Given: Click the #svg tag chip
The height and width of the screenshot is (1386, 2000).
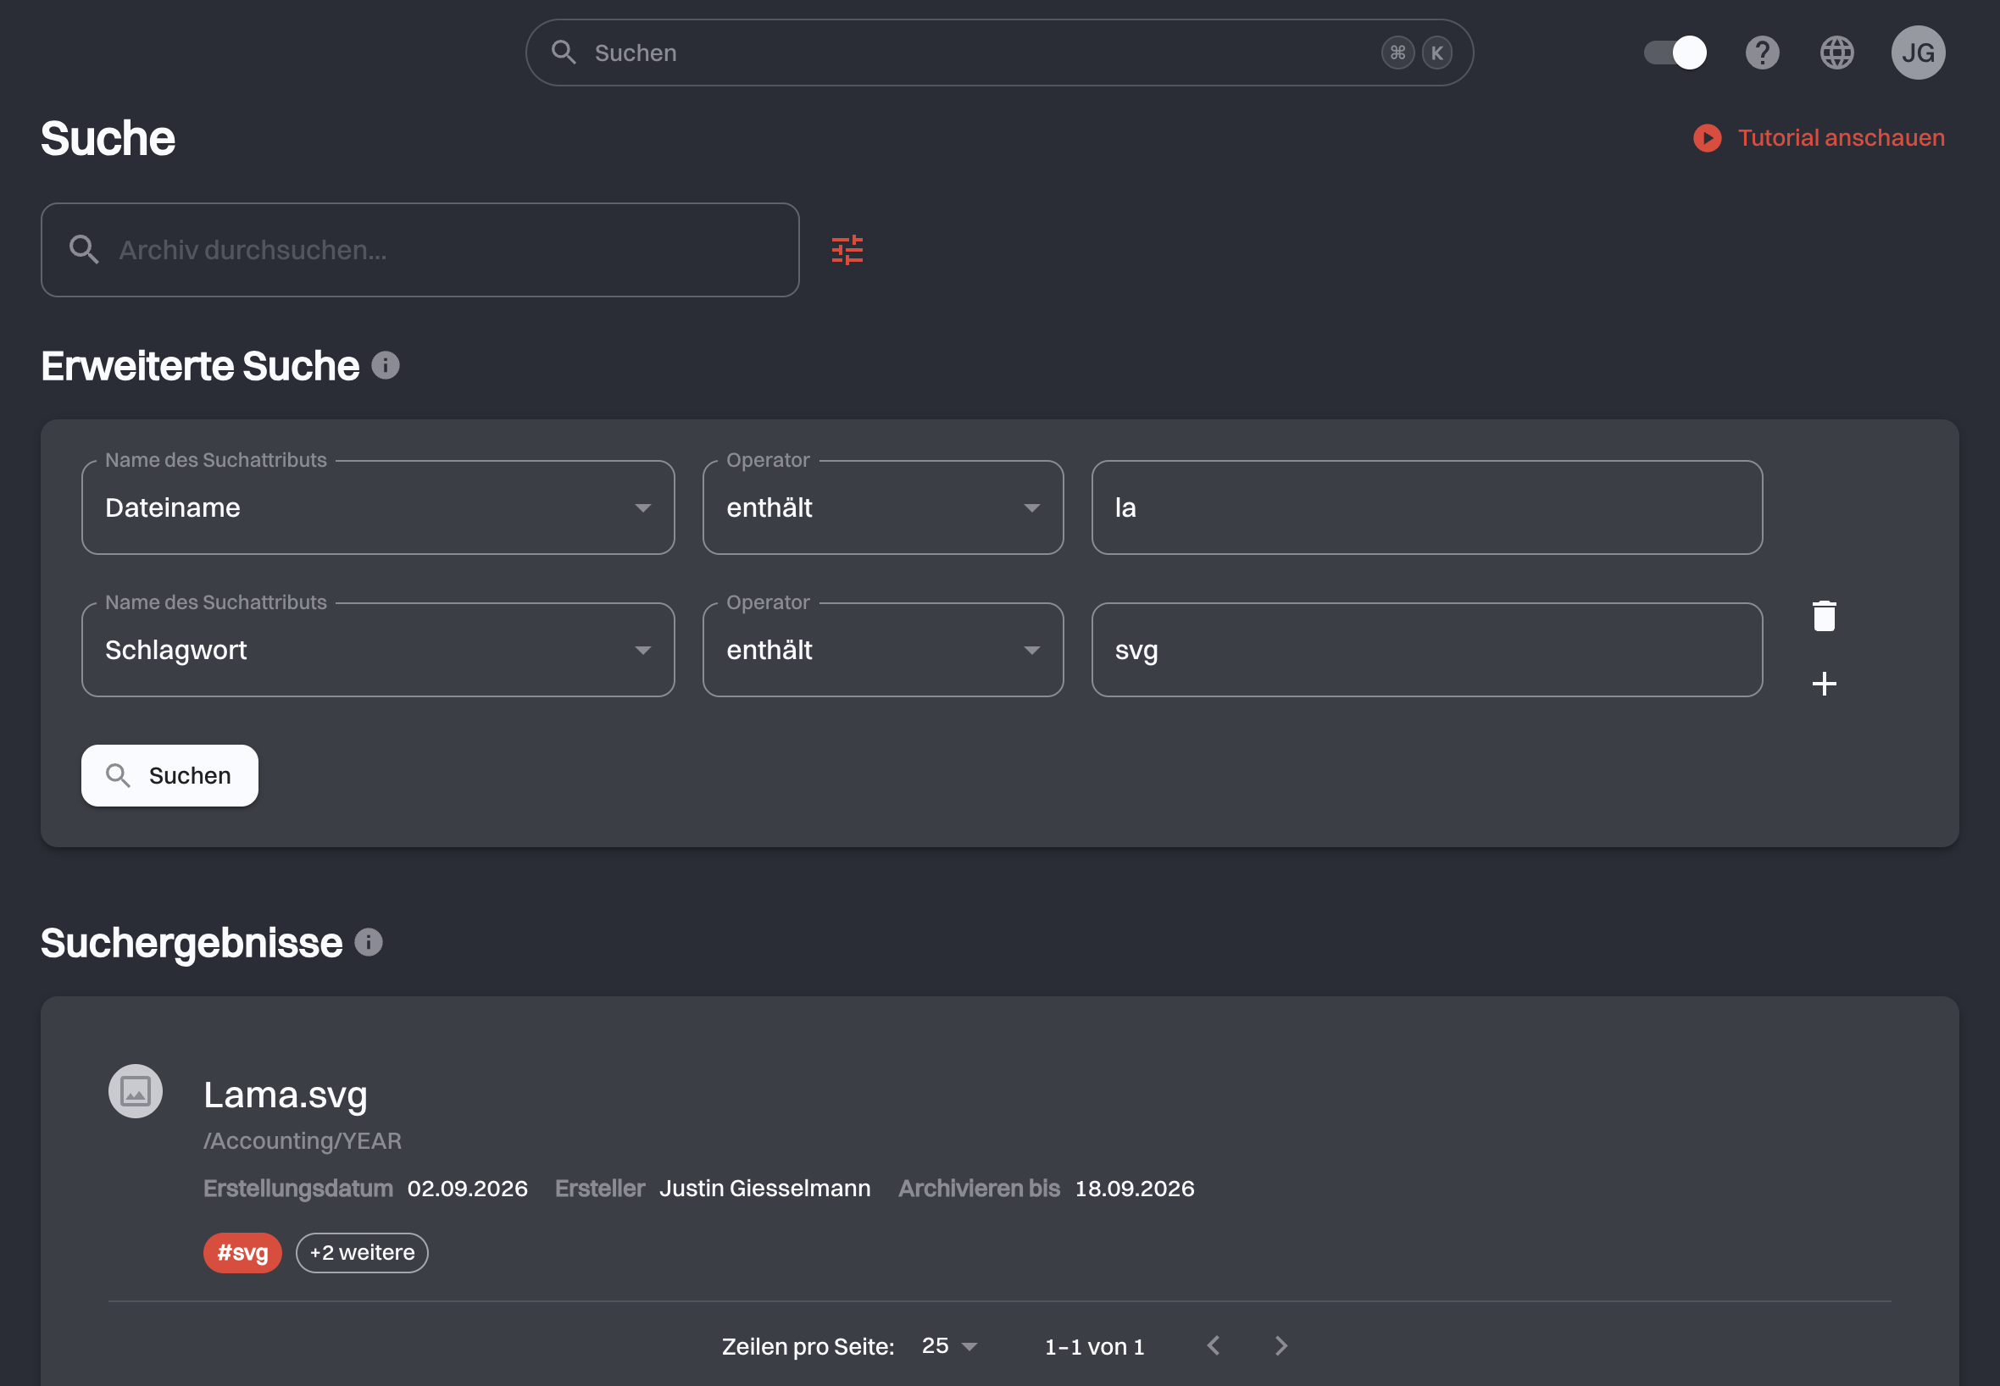Looking at the screenshot, I should tap(242, 1252).
